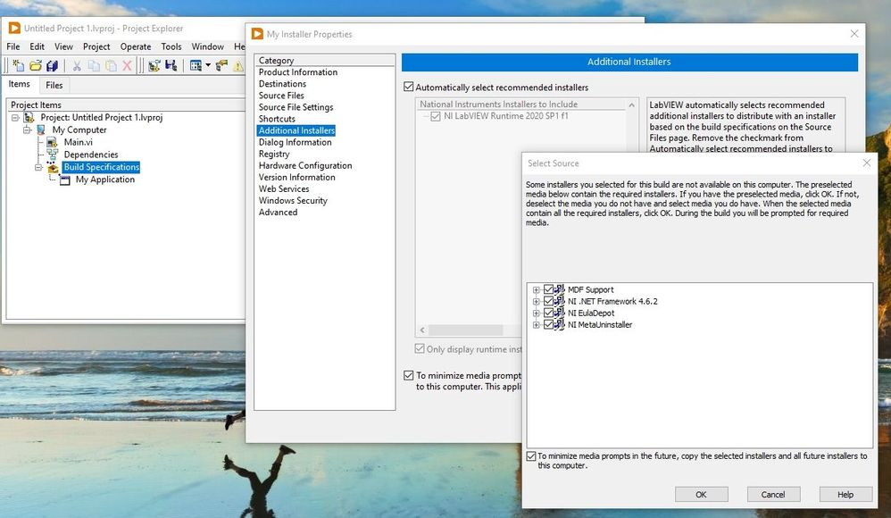Open the View menu
The height and width of the screenshot is (518, 891).
tap(63, 46)
